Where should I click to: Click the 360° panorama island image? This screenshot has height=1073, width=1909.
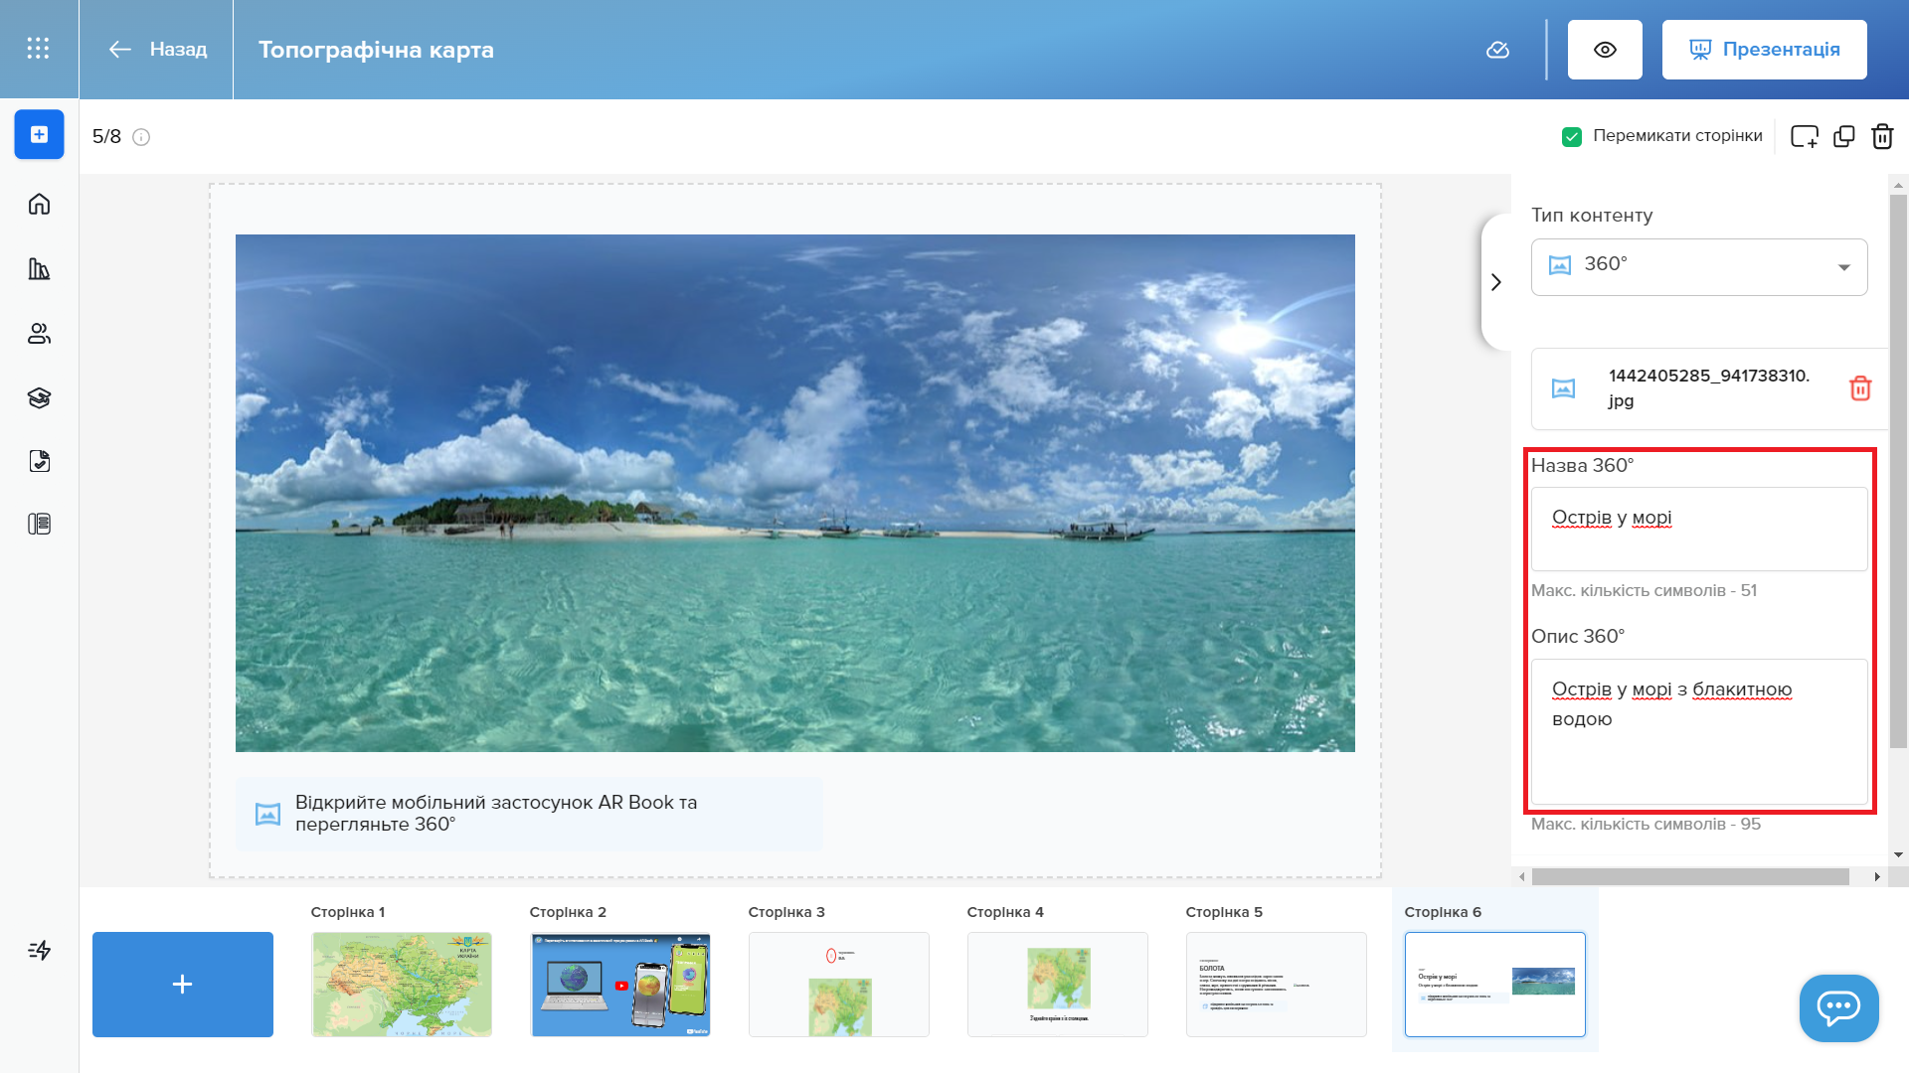point(794,493)
